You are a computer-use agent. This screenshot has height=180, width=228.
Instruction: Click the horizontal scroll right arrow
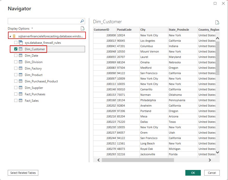pos(210,160)
